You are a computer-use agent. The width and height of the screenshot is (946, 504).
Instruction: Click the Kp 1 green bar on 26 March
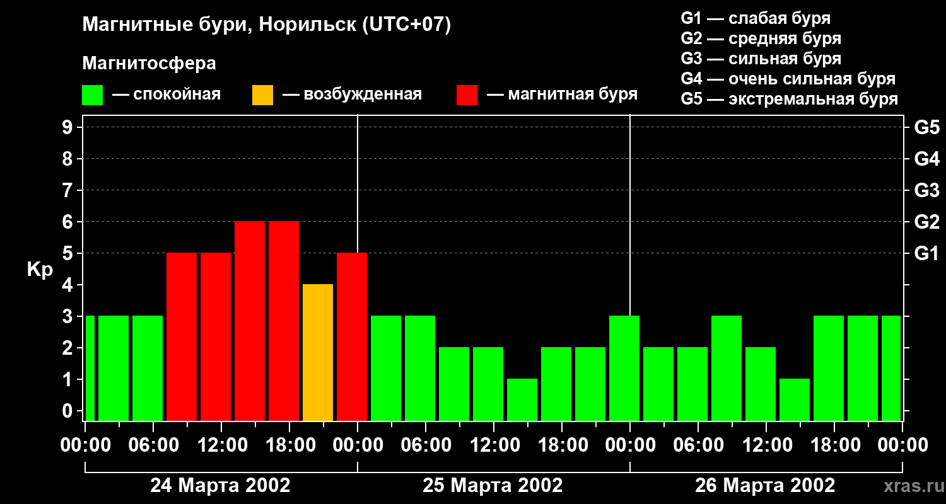(x=795, y=399)
